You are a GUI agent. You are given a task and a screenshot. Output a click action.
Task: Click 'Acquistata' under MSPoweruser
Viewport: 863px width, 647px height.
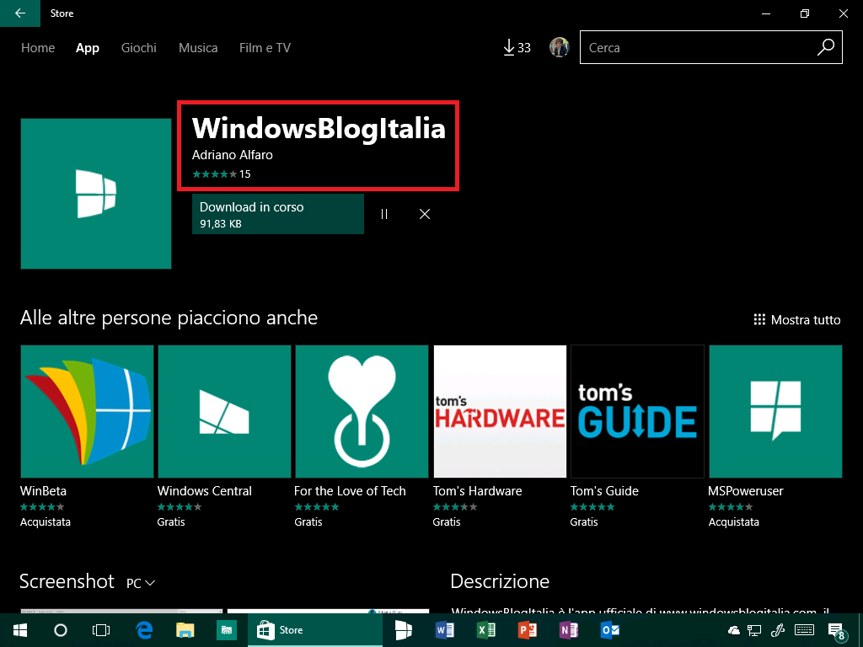pyautogui.click(x=734, y=522)
